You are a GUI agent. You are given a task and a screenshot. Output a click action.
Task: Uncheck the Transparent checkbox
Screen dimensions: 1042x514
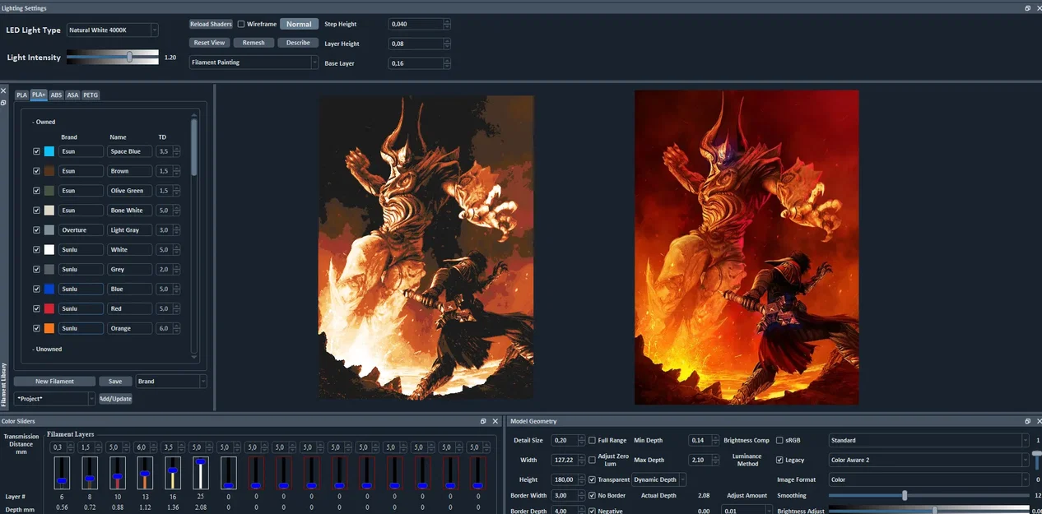[x=592, y=479]
